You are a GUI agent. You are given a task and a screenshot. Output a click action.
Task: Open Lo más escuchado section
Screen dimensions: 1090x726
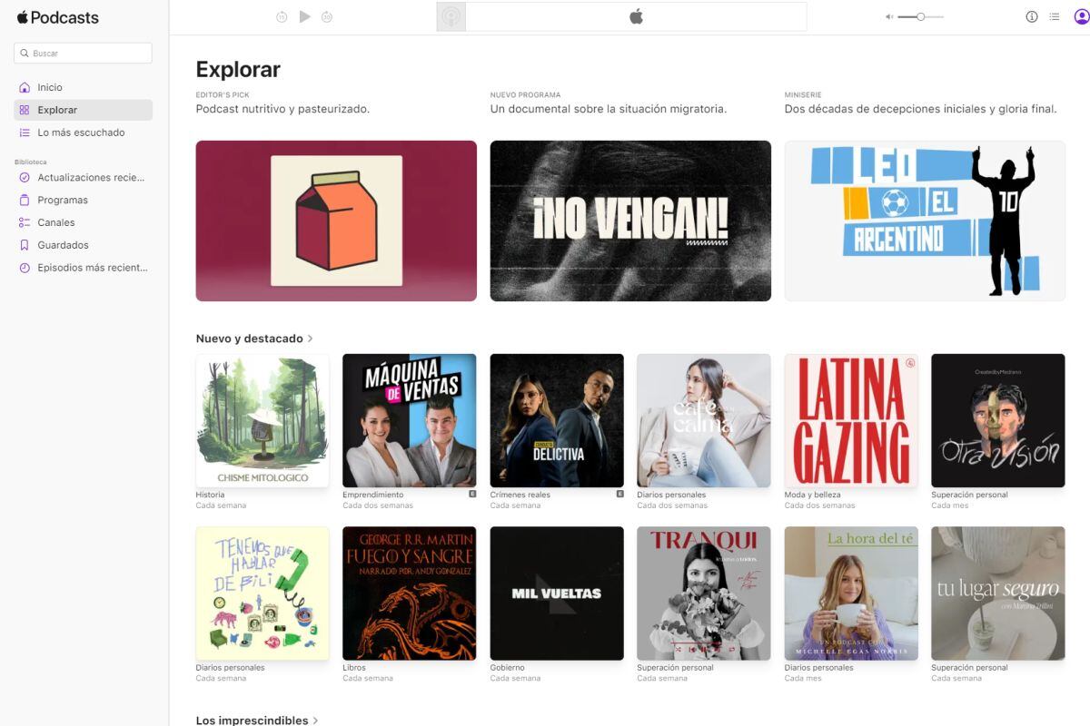click(x=80, y=132)
